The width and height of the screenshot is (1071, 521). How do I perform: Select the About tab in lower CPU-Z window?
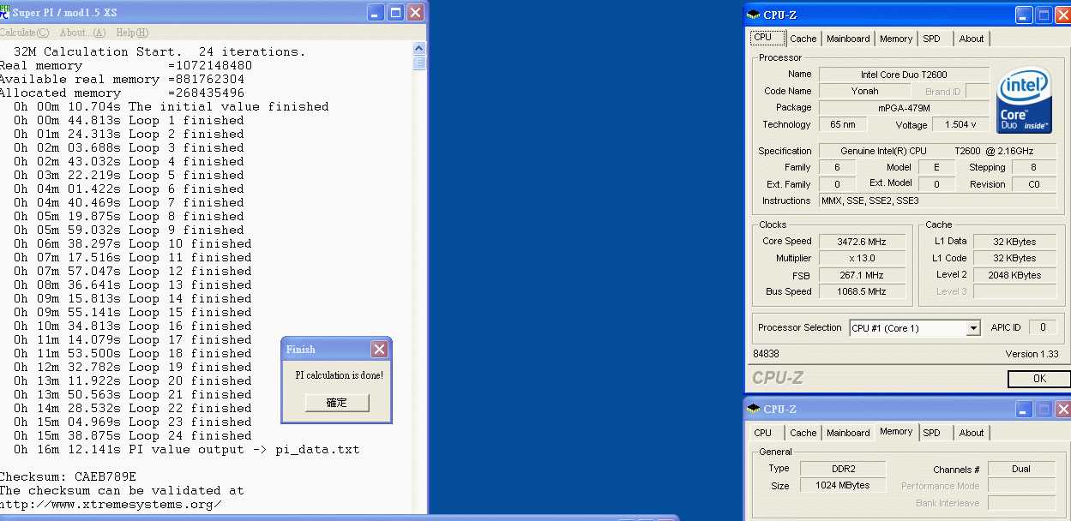tap(972, 433)
